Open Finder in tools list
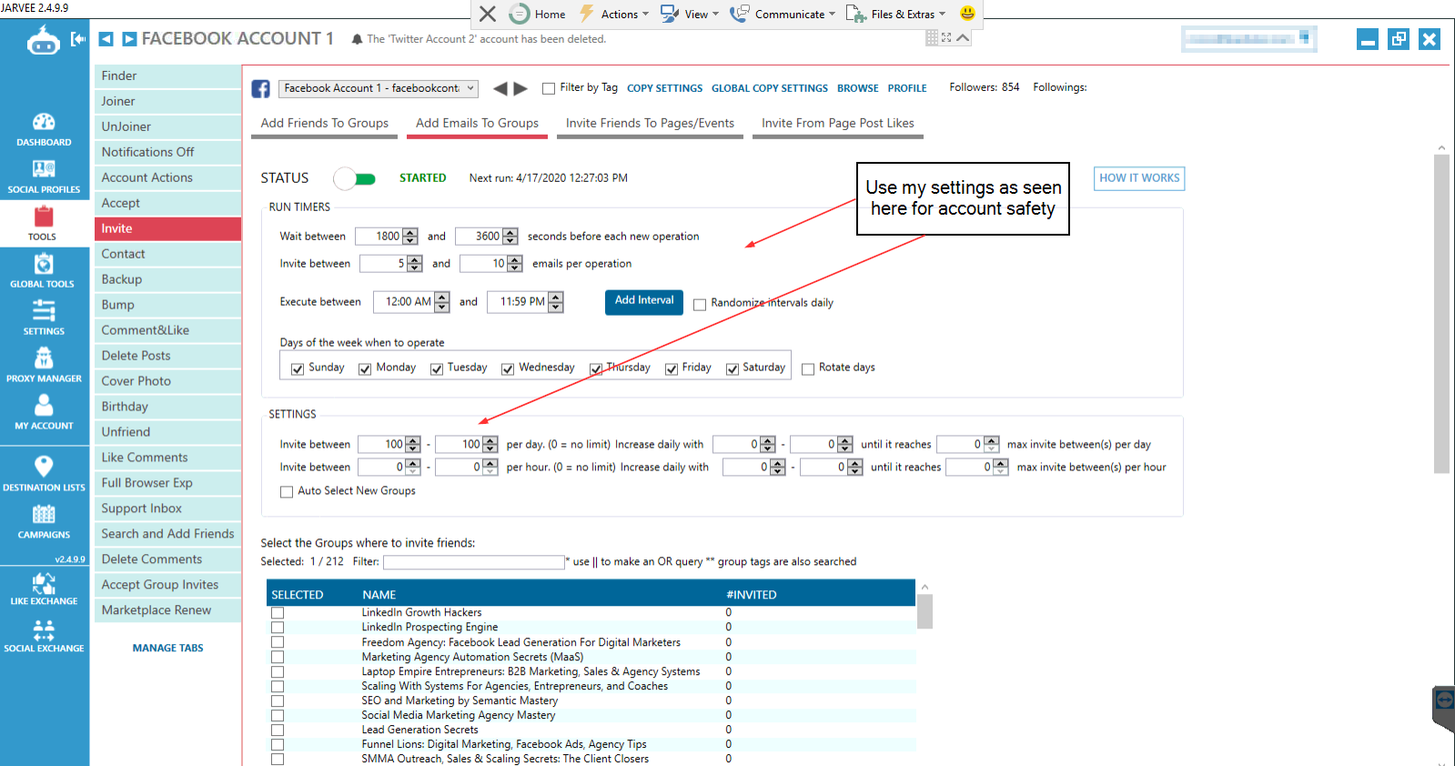The height and width of the screenshot is (766, 1455). point(168,76)
